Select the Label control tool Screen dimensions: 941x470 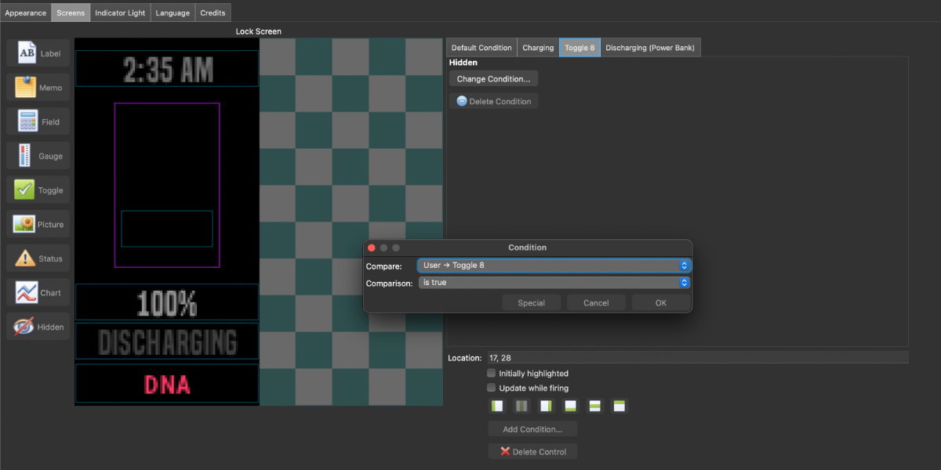click(38, 53)
